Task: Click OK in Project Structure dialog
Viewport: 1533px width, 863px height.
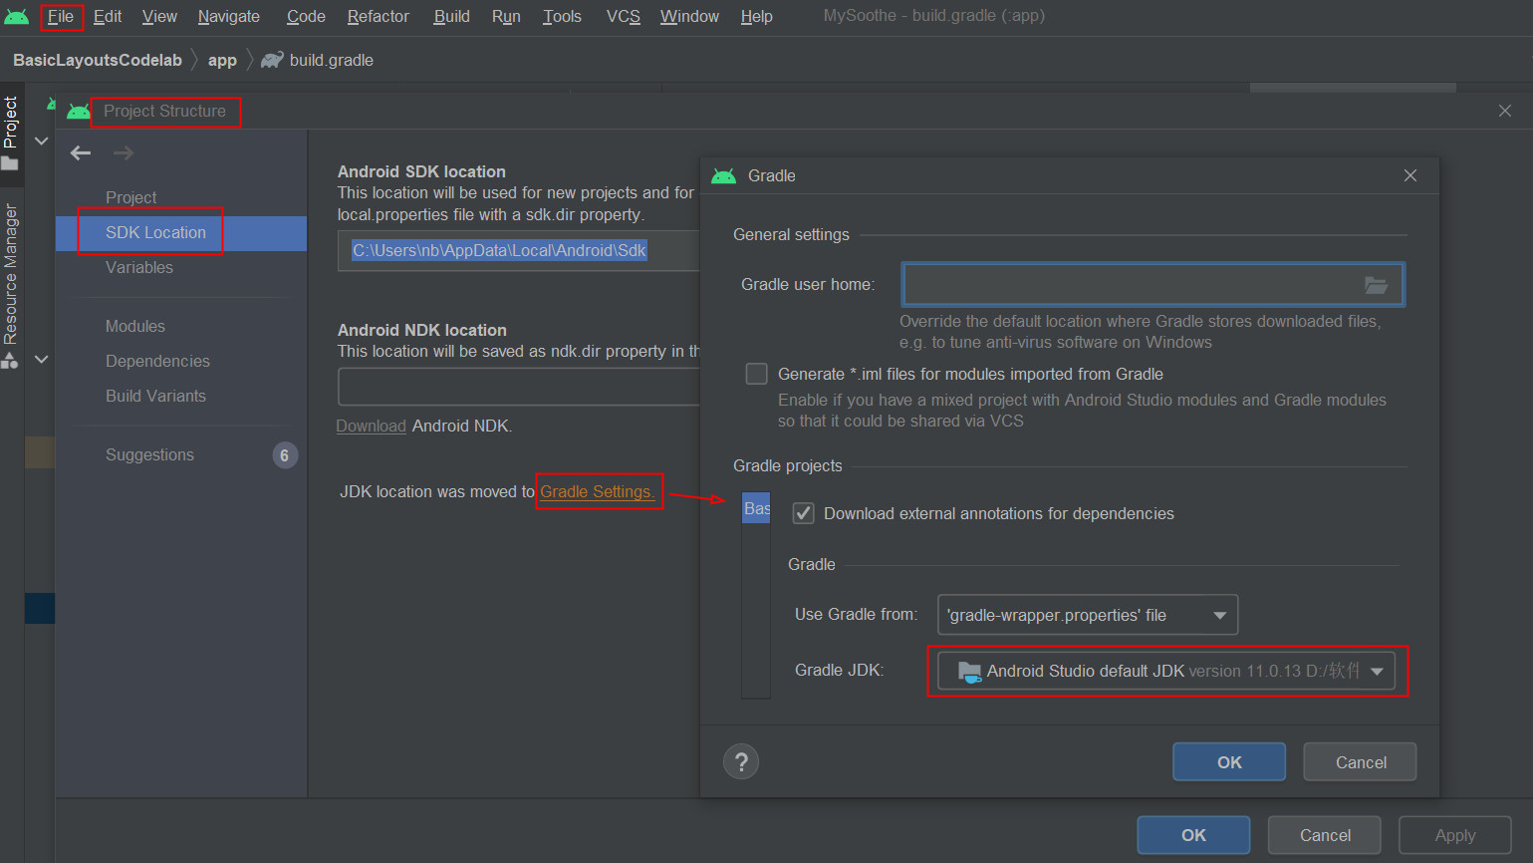Action: tap(1193, 835)
